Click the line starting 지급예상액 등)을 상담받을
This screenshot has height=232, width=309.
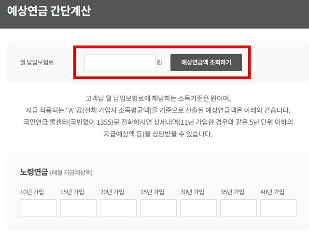coord(158,134)
